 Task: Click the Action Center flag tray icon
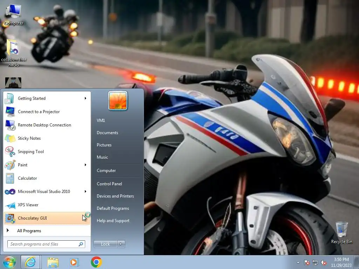306,263
